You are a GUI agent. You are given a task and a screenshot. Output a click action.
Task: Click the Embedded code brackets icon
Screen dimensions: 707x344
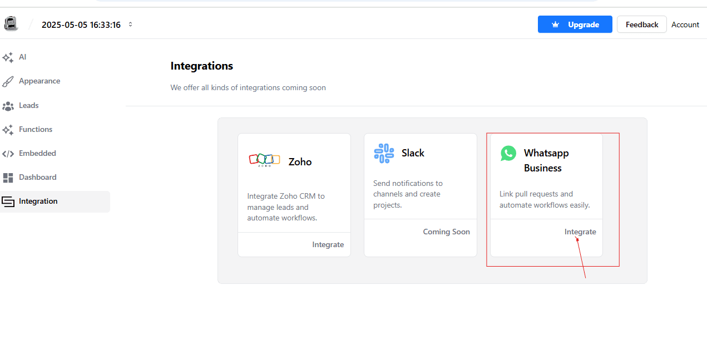tap(8, 154)
